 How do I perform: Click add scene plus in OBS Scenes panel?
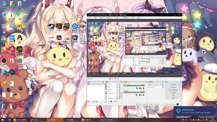[x=88, y=101]
